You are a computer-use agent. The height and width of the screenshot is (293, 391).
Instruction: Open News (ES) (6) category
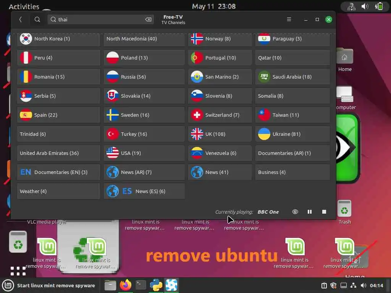tap(144, 192)
